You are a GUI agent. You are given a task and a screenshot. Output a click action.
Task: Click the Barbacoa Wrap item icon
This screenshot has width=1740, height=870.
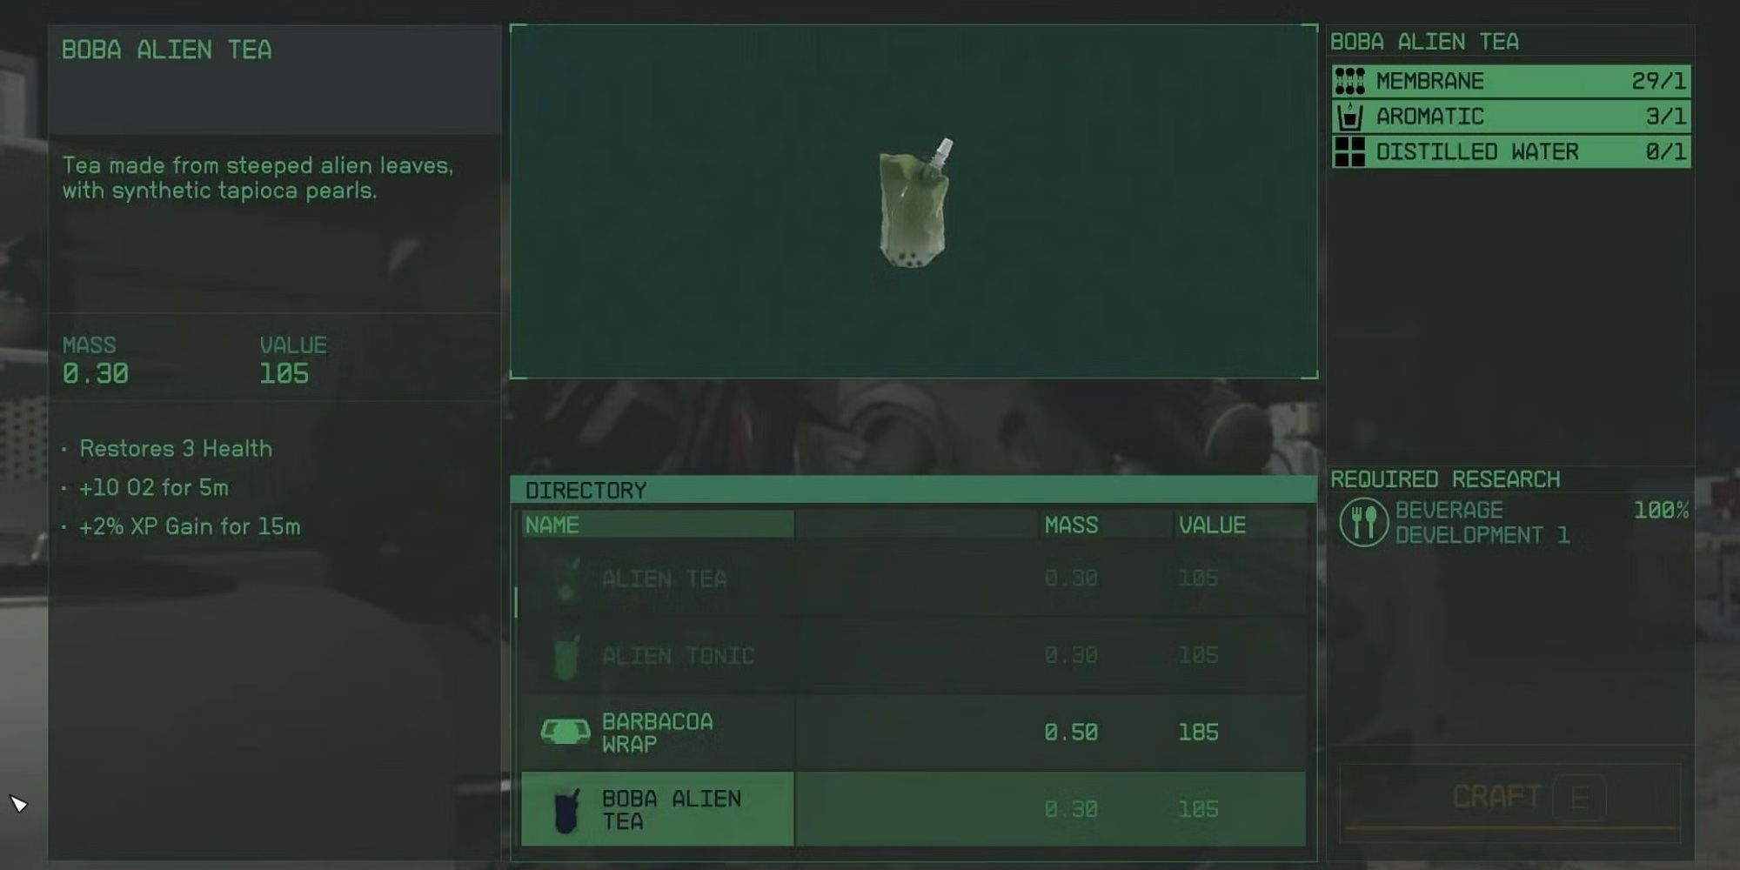point(565,732)
